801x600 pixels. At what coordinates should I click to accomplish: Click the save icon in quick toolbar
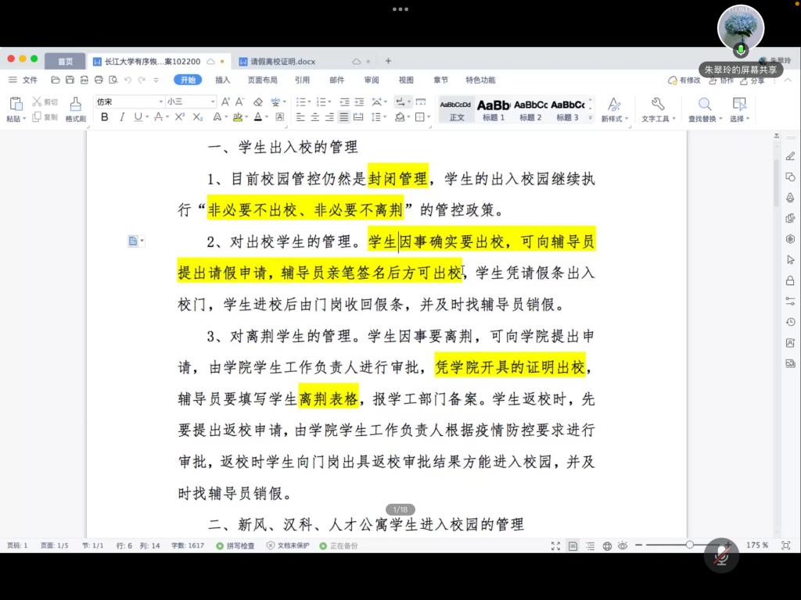pos(70,80)
